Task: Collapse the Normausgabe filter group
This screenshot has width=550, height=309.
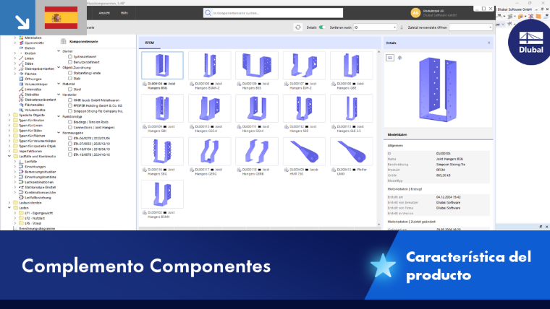Action: tap(59, 133)
